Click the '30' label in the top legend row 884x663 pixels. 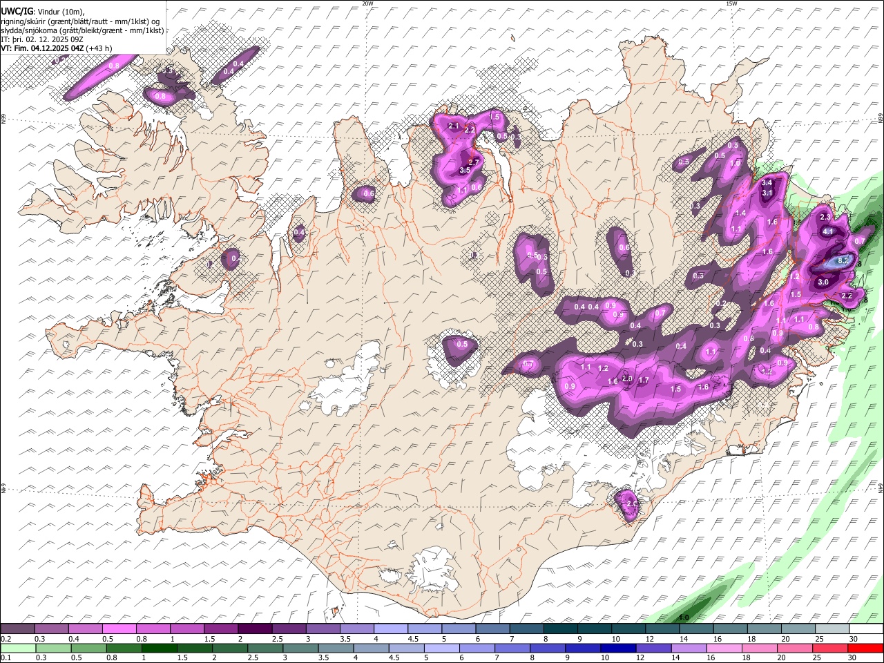854,639
